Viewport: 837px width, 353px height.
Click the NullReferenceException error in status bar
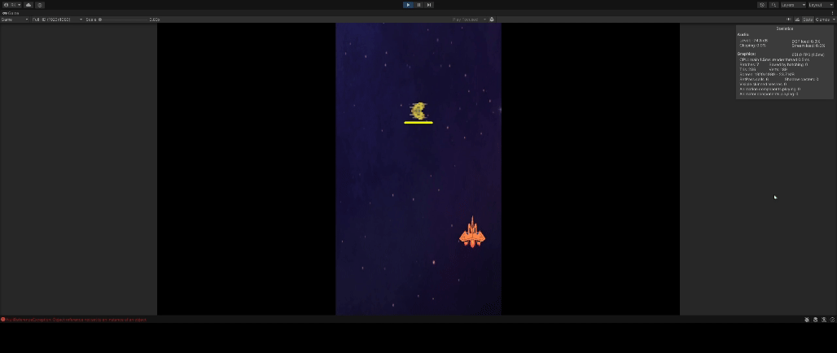[75, 320]
